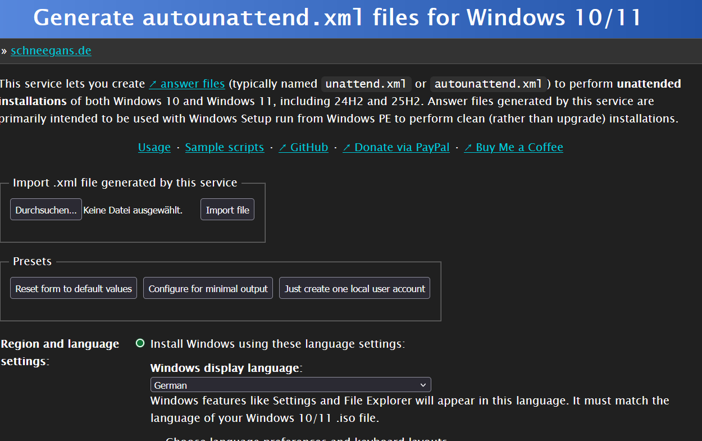Click the Generate autounattend.xml page heading
Viewport: 702px width, 441px height.
[337, 18]
